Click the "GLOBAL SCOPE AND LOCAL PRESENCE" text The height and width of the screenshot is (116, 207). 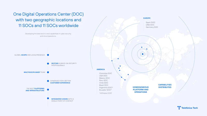(x=29, y=55)
